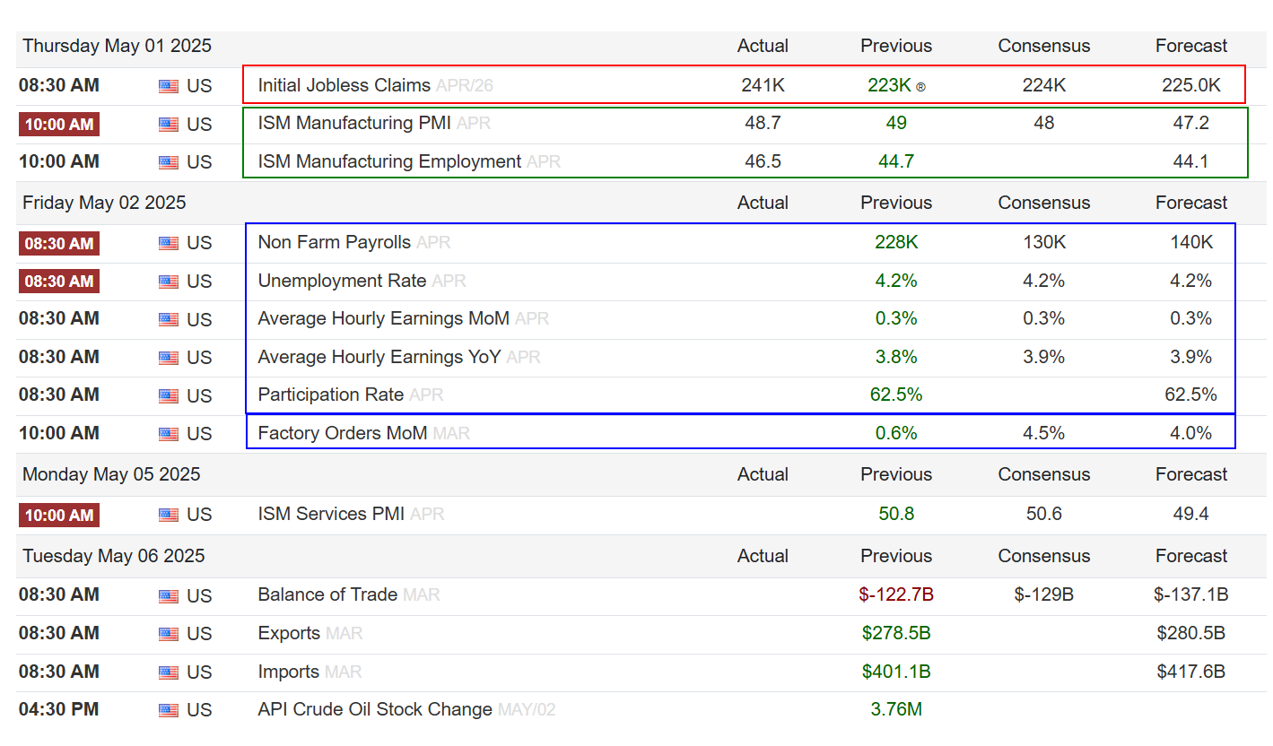Open the Unemployment Rate event
The height and width of the screenshot is (746, 1273).
pyautogui.click(x=342, y=281)
